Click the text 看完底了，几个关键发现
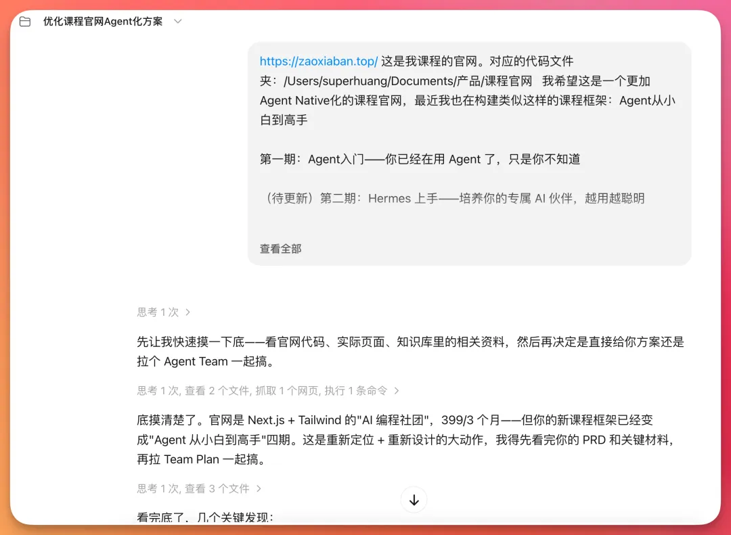731x535 pixels. pyautogui.click(x=205, y=517)
